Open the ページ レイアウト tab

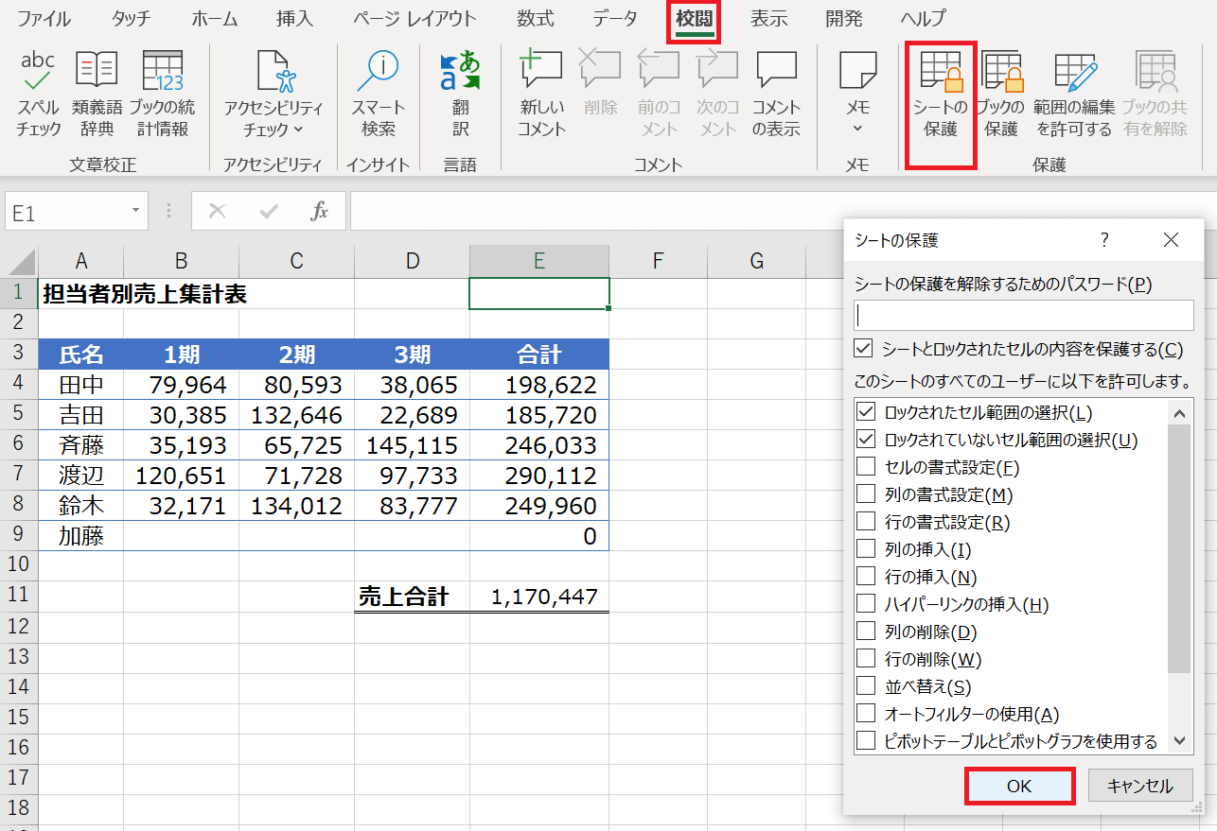pyautogui.click(x=415, y=19)
